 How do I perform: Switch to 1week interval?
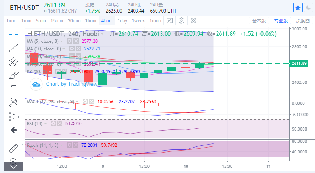(138, 21)
